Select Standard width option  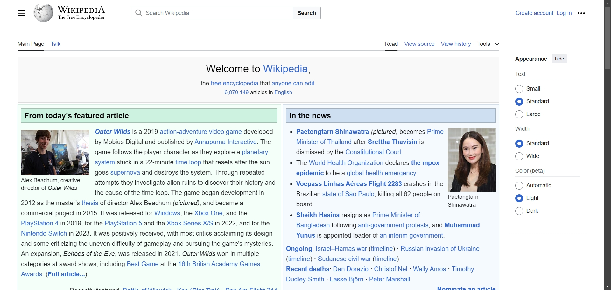click(519, 143)
